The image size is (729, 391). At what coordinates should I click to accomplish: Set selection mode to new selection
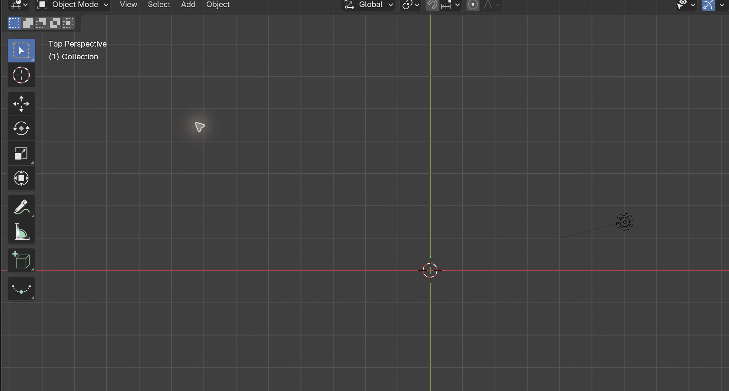coord(14,23)
